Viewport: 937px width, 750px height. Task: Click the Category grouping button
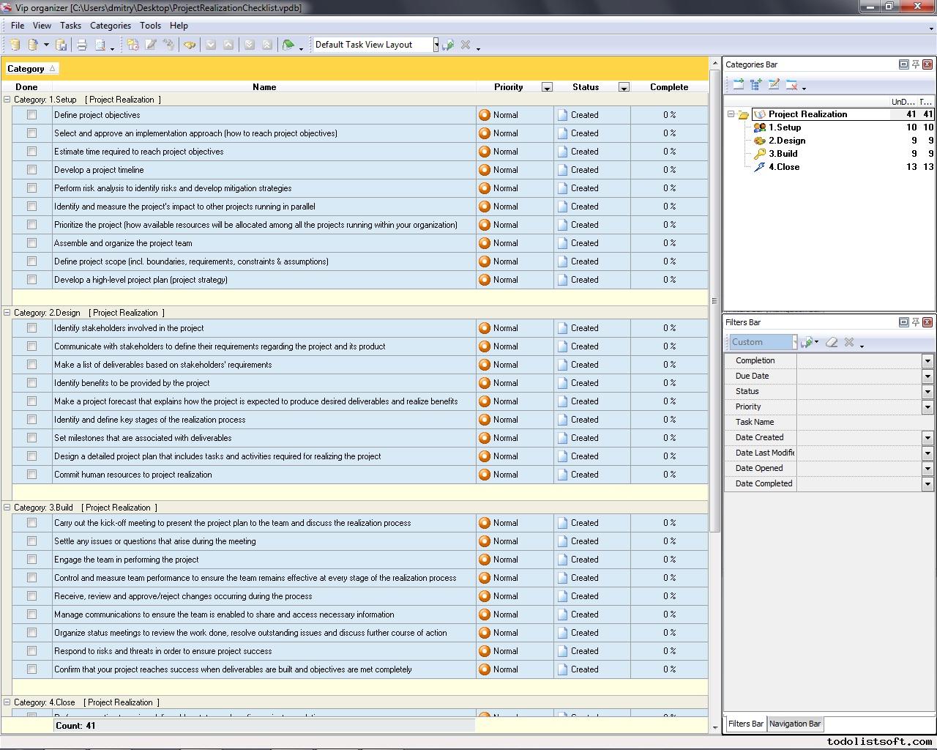coord(31,69)
